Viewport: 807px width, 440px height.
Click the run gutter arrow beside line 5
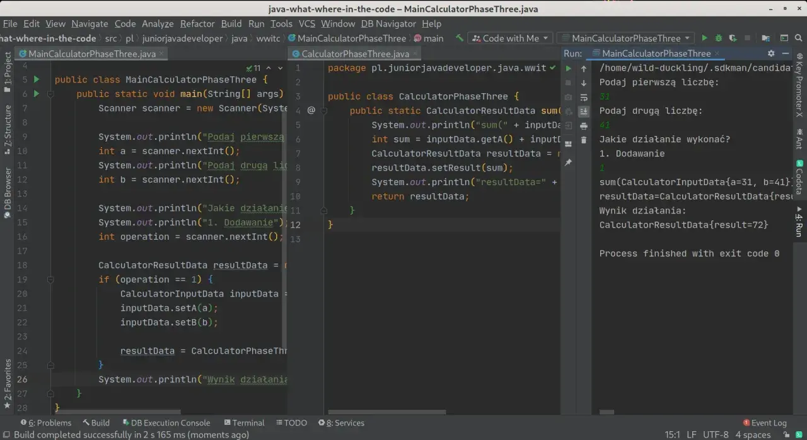point(37,79)
